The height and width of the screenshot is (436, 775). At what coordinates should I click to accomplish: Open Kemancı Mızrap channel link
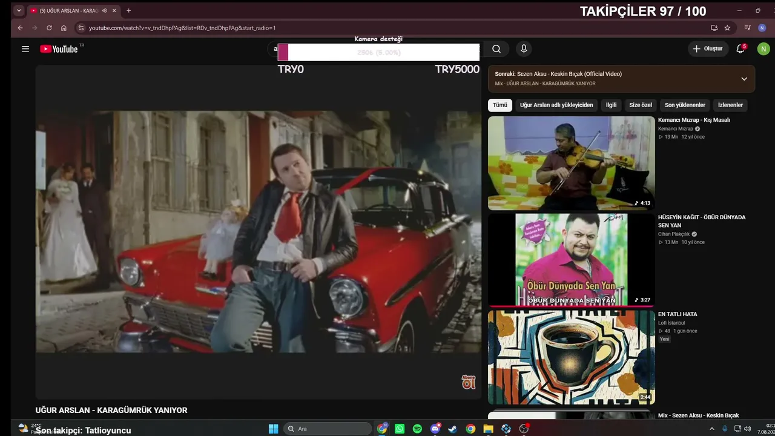[676, 129]
